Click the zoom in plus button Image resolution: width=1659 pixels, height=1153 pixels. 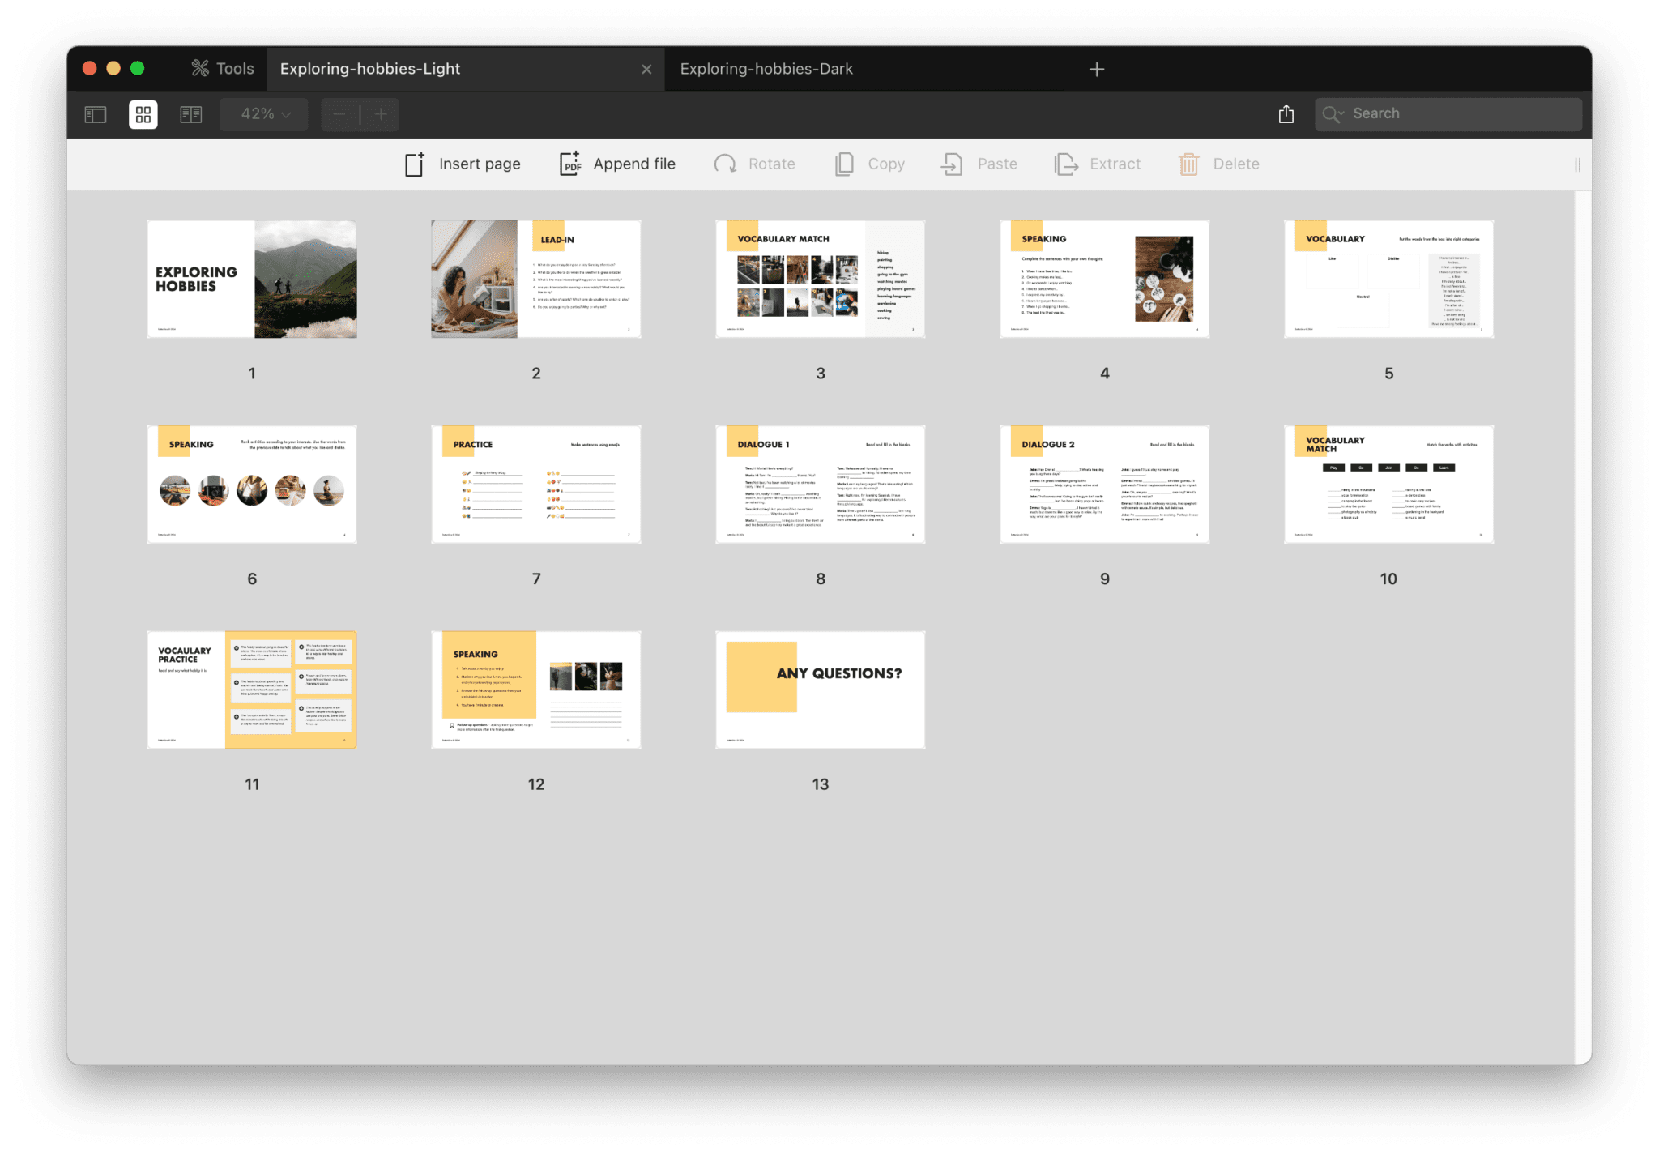point(381,114)
